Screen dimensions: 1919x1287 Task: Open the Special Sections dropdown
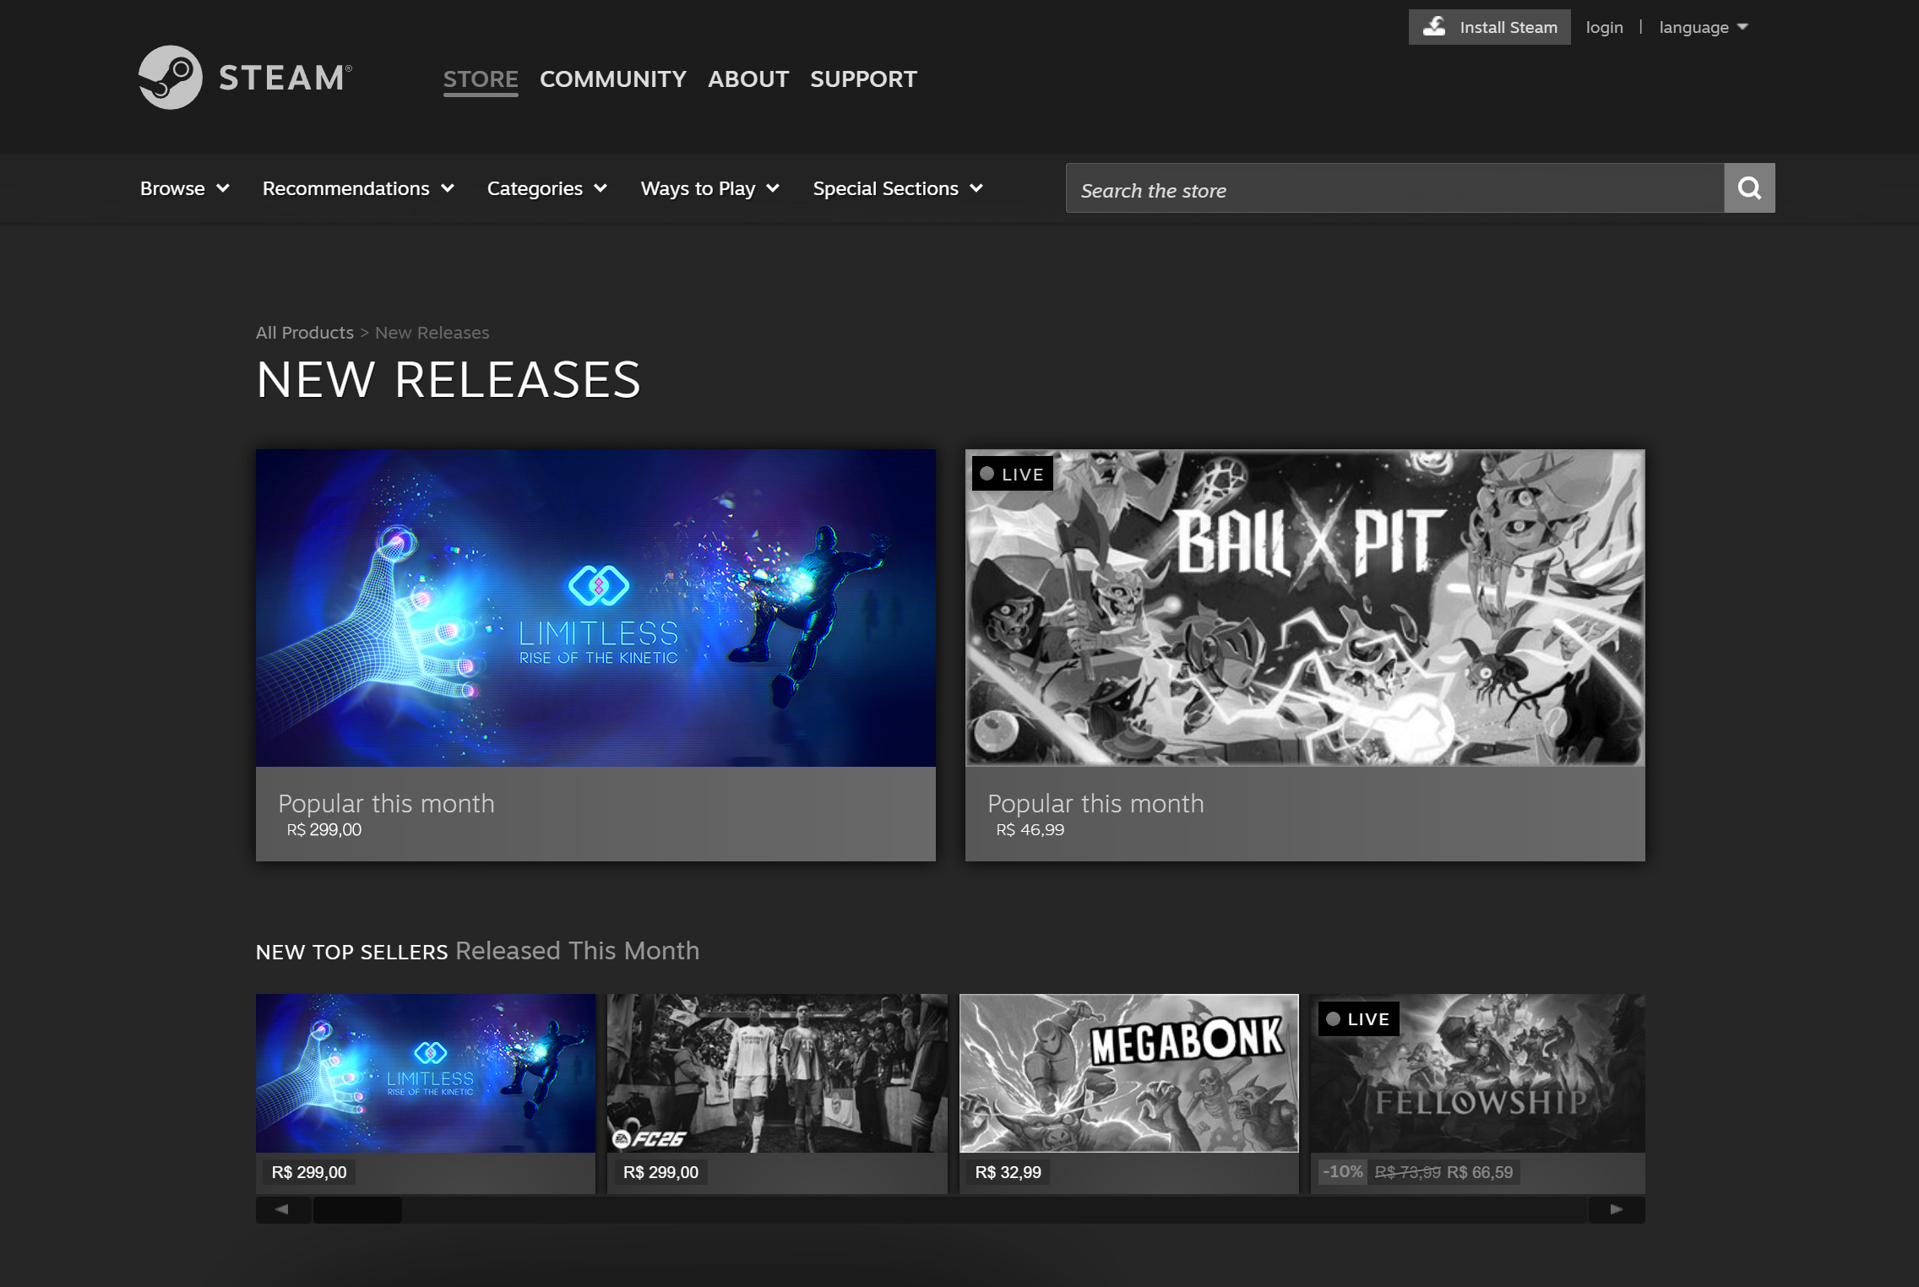pos(897,188)
